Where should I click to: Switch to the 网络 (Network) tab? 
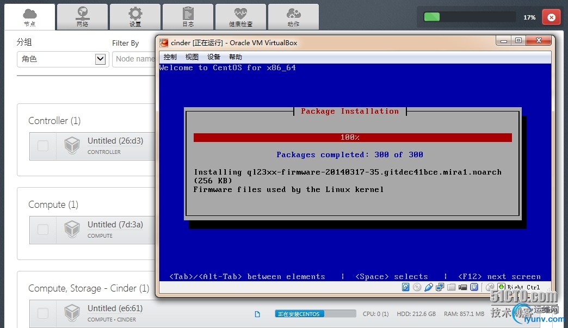coord(82,17)
